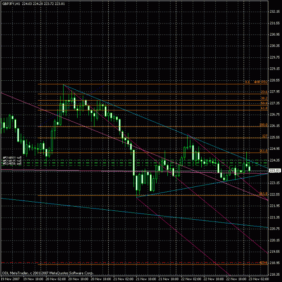Click the 222.55 price axis label
Screen dimensions: 282x282
[275, 194]
